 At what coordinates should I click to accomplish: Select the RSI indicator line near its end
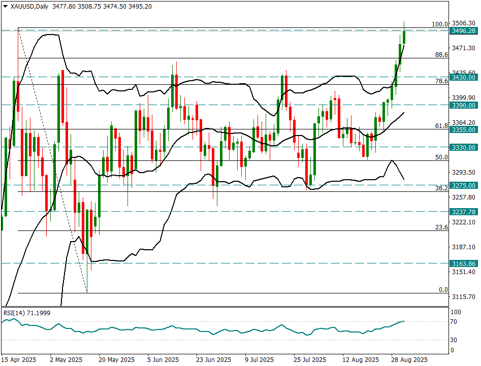pos(402,321)
